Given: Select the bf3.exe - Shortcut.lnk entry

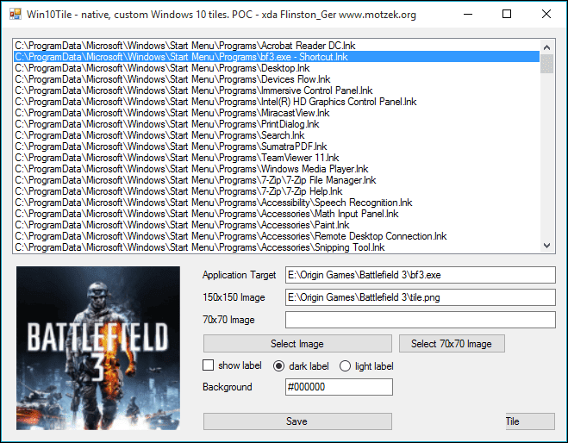Looking at the screenshot, I should [277, 57].
